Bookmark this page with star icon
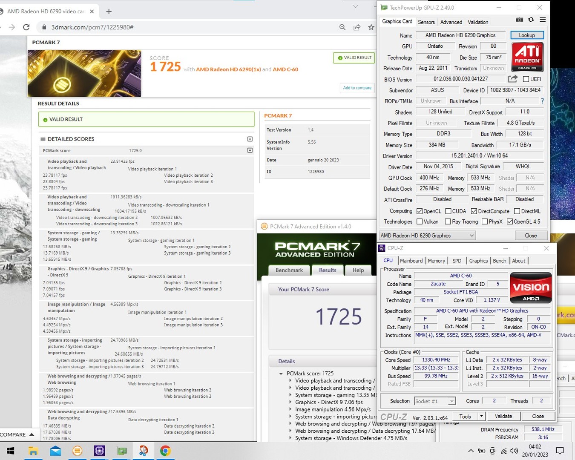 coord(371,27)
